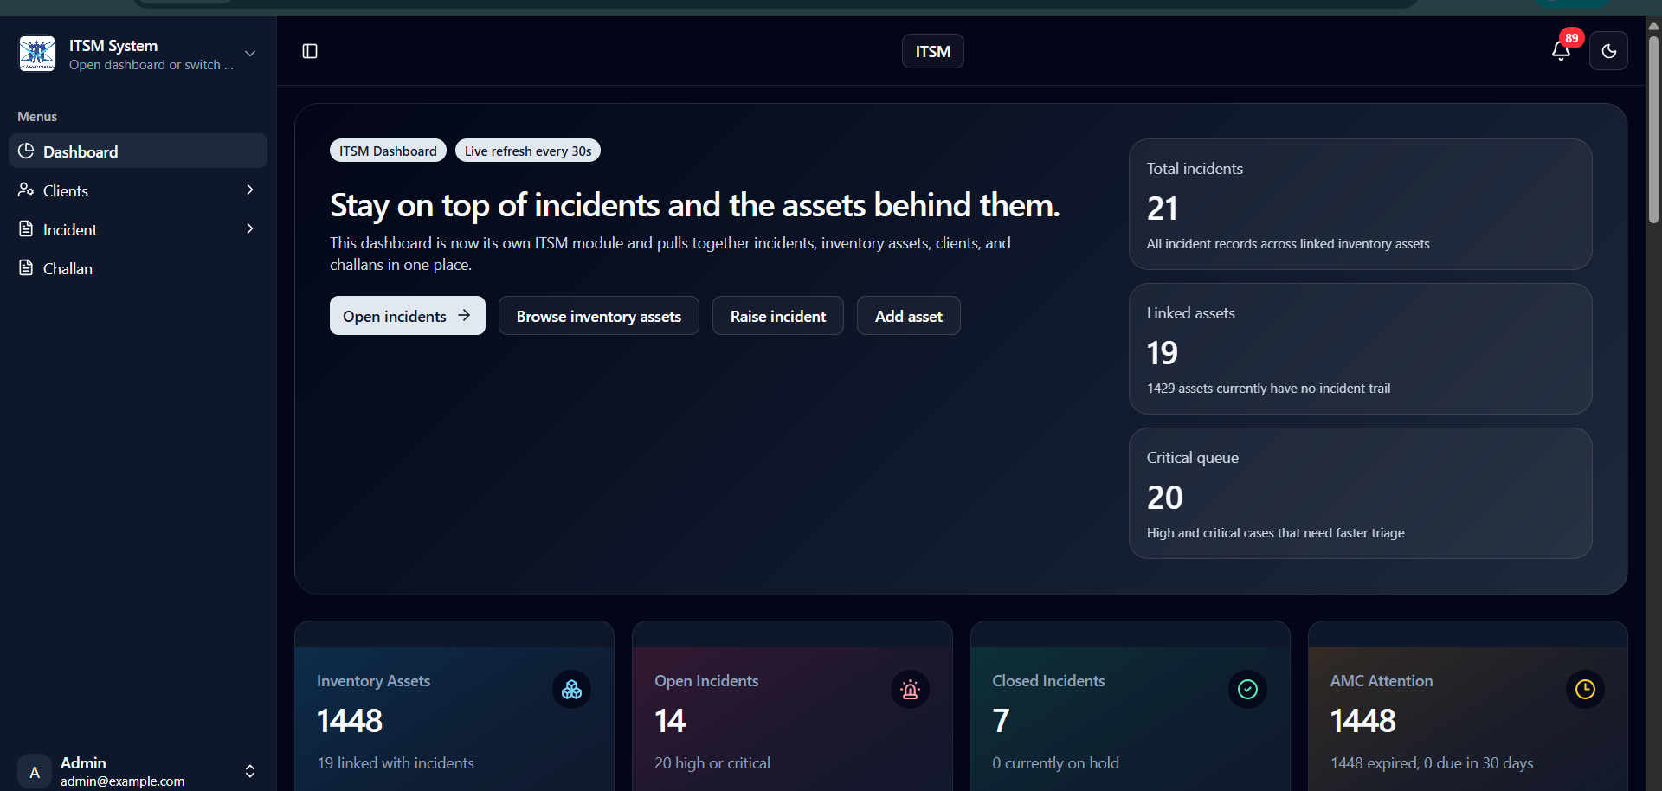Click the 'Stay on top of incidents' heading

click(694, 205)
